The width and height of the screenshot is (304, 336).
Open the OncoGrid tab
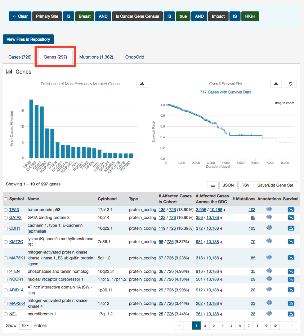(x=135, y=57)
